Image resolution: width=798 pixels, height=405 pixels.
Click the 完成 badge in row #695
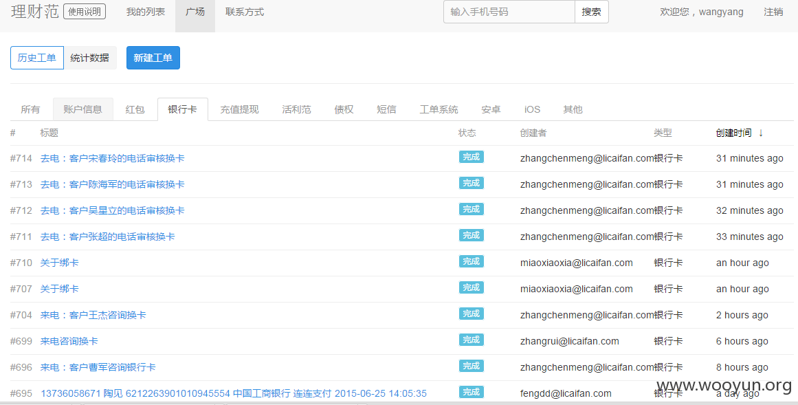[472, 392]
